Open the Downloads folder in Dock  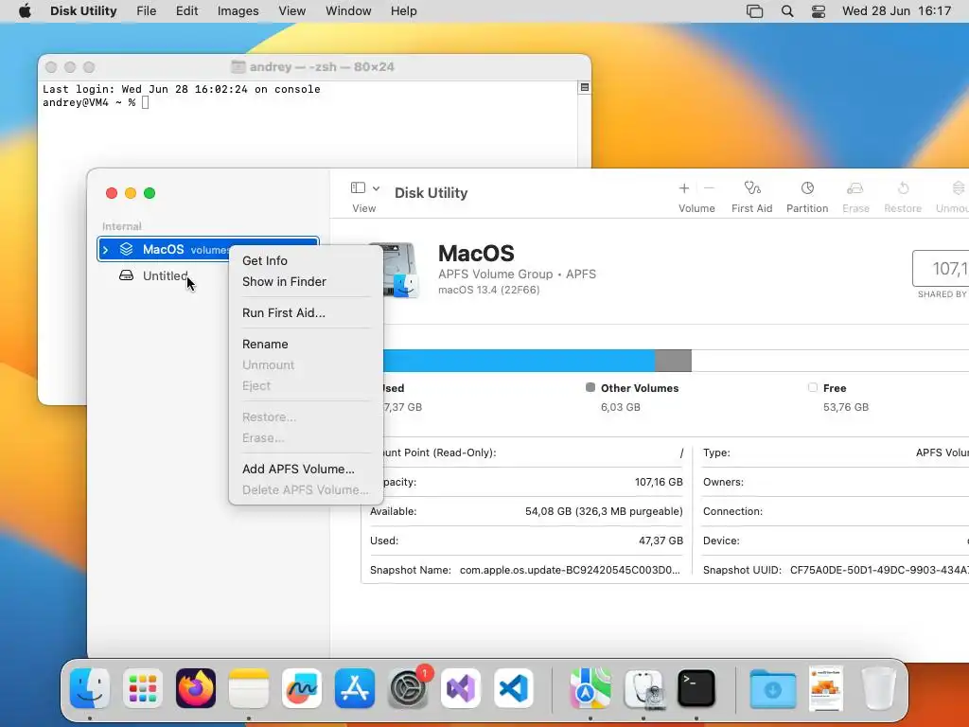click(x=772, y=688)
